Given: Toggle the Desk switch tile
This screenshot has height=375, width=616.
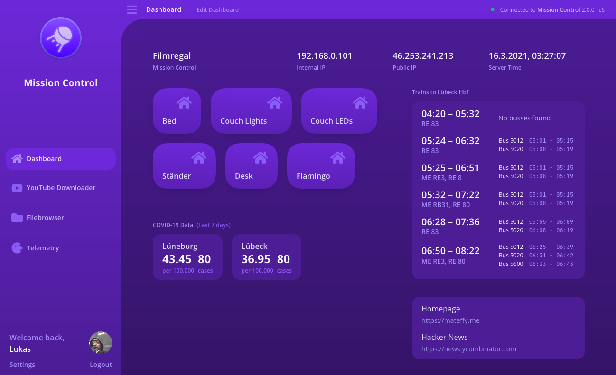Looking at the screenshot, I should [x=252, y=166].
